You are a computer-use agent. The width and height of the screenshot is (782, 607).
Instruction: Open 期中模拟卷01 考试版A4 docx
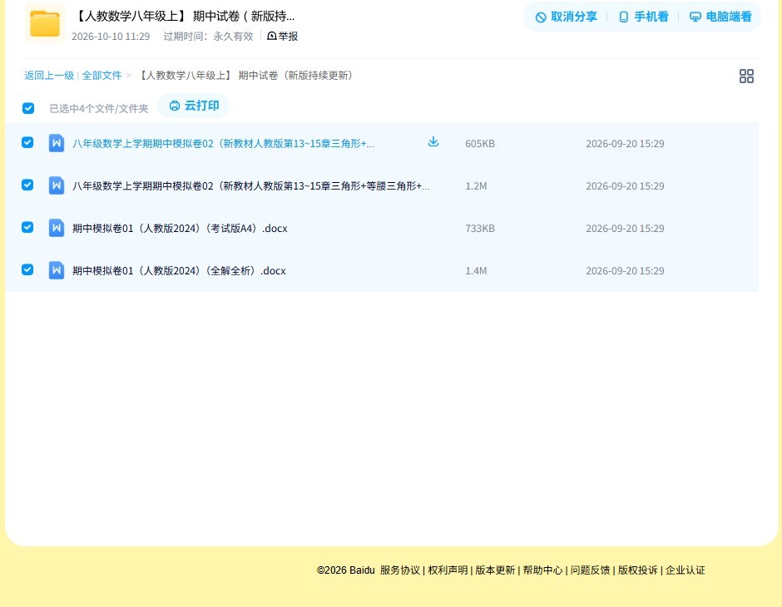click(180, 228)
